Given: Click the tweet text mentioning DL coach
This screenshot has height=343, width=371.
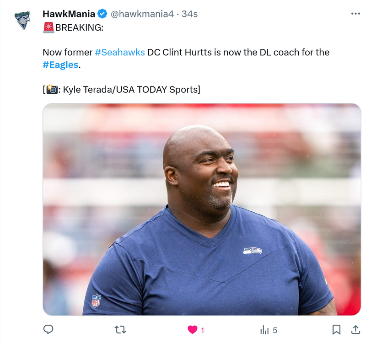Looking at the screenshot, I should point(186,59).
